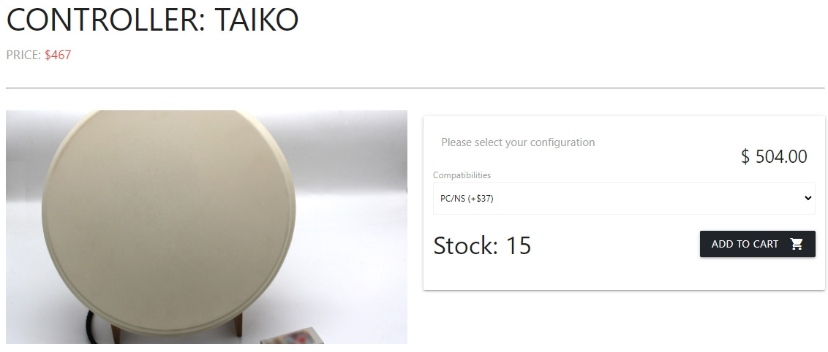Click the right wooden drum leg
The image size is (828, 352).
click(x=238, y=324)
